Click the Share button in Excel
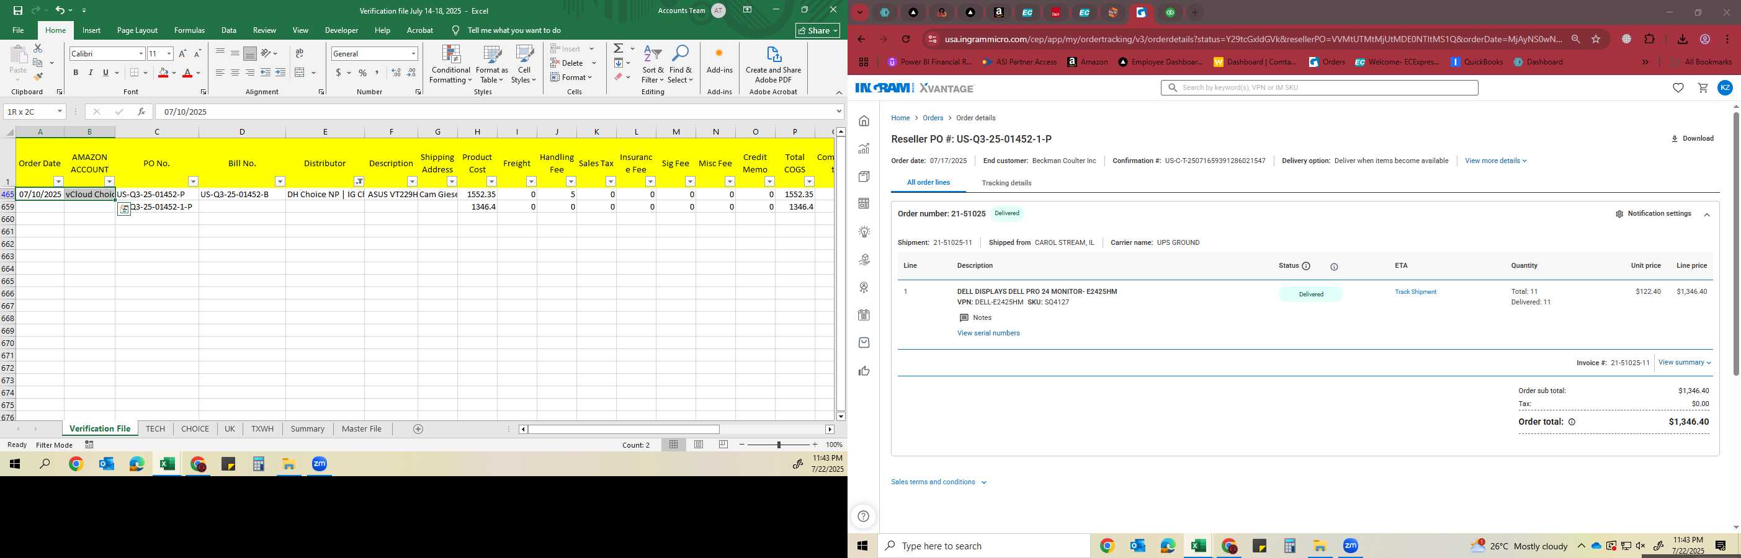1741x558 pixels. 817,30
